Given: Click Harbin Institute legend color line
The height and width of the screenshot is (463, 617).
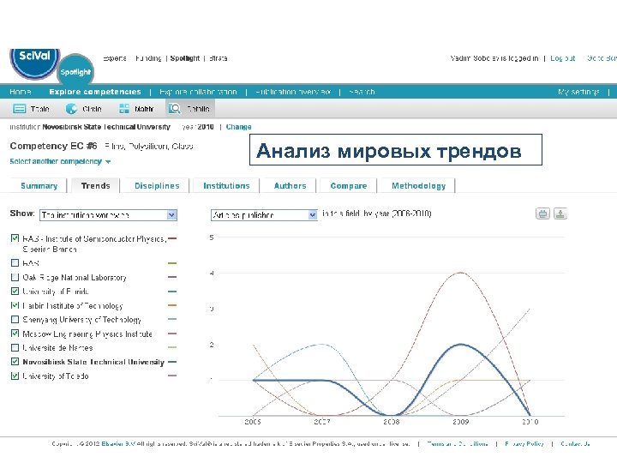Looking at the screenshot, I should (172, 305).
